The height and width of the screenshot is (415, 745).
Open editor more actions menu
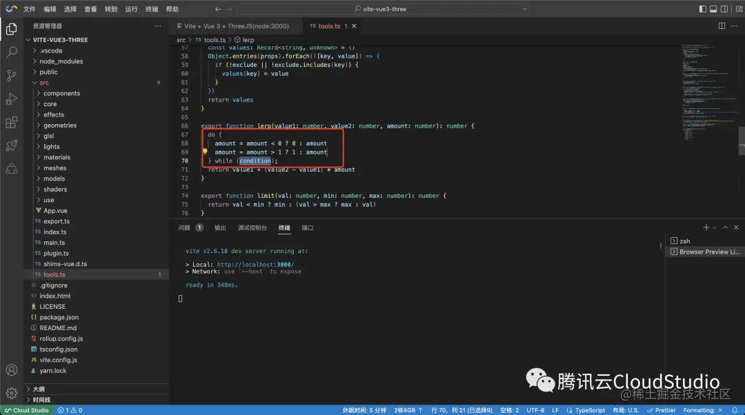point(735,26)
